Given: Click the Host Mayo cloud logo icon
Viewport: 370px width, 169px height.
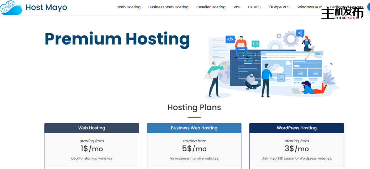Looking at the screenshot, I should click(11, 8).
